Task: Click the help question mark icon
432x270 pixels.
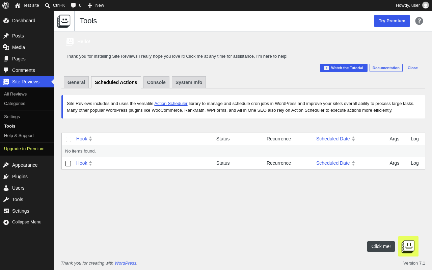Action: click(x=419, y=21)
